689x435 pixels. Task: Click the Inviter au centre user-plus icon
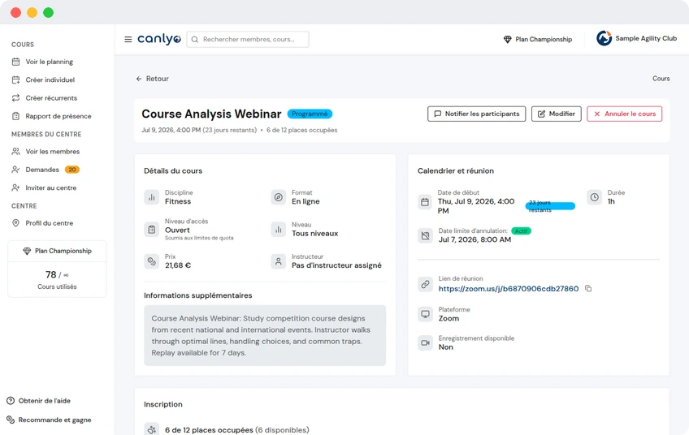(15, 187)
